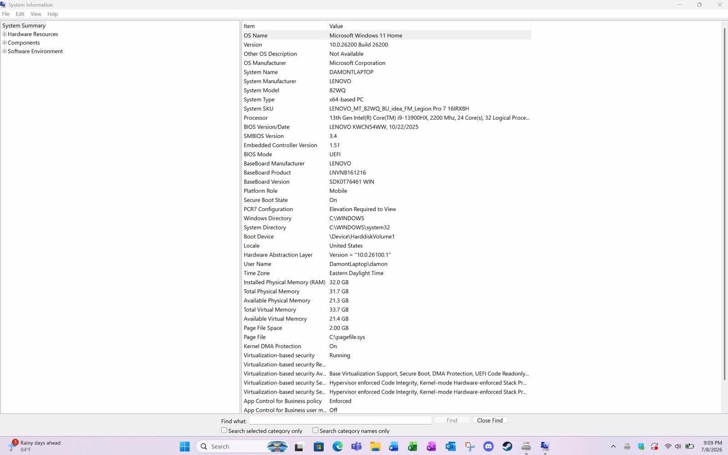The image size is (728, 455).
Task: Click the BaseBoard Product value LNVNB161216
Action: click(x=348, y=172)
